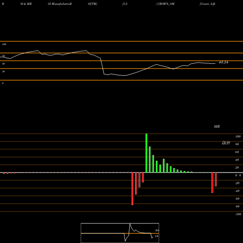Click the MR axis -40 label
Viewport: 243px width, 243px height.
point(237,191)
